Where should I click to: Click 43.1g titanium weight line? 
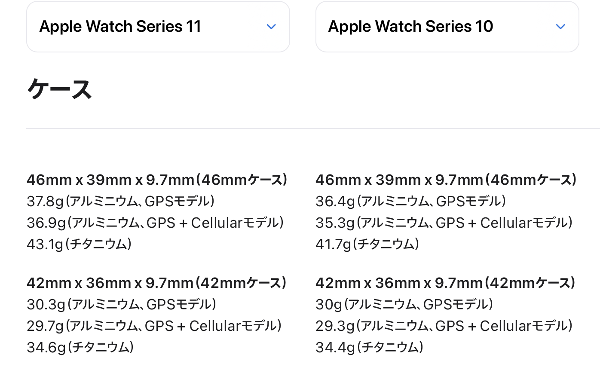[x=80, y=244]
